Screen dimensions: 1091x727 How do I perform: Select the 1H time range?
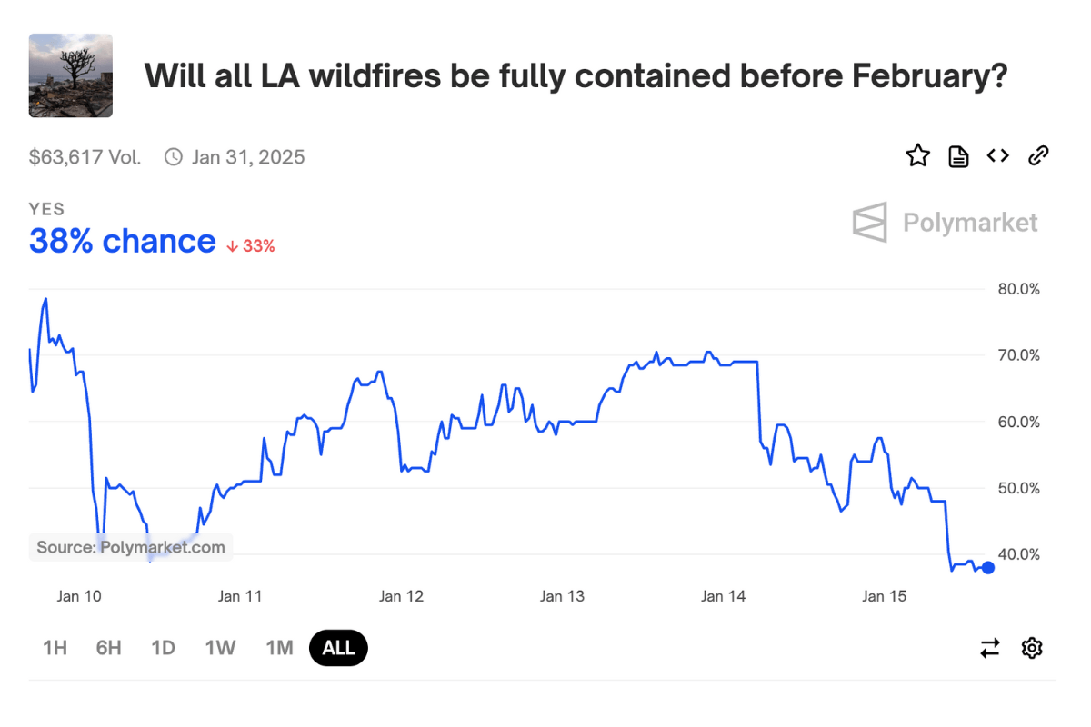tap(55, 648)
